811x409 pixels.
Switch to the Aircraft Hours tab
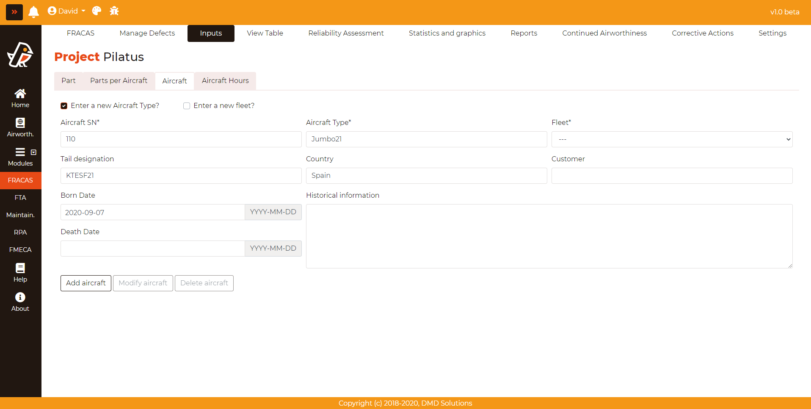click(x=225, y=80)
